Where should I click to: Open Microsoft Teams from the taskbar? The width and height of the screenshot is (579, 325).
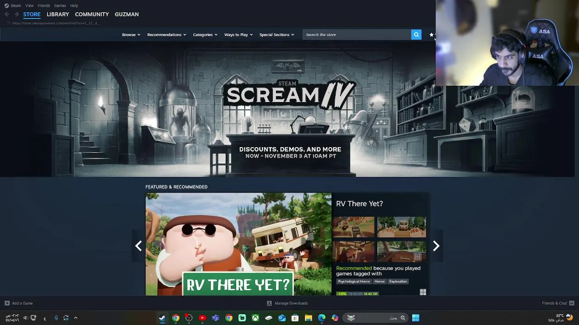(x=215, y=318)
